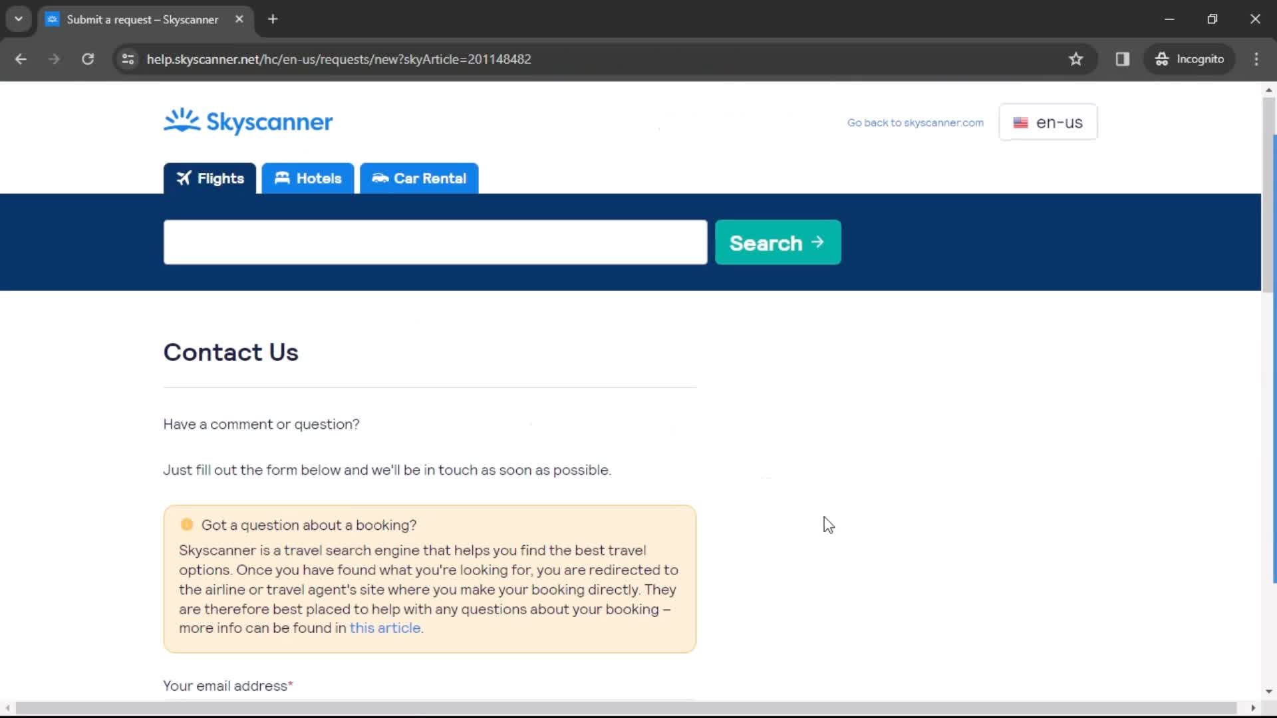The image size is (1277, 718).
Task: Select the Flights tab icon
Action: click(x=184, y=178)
